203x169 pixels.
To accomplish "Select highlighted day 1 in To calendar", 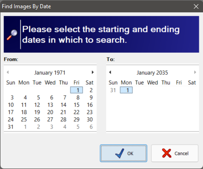I will (126, 90).
